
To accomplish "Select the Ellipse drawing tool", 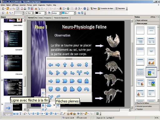I will pos(17,113).
